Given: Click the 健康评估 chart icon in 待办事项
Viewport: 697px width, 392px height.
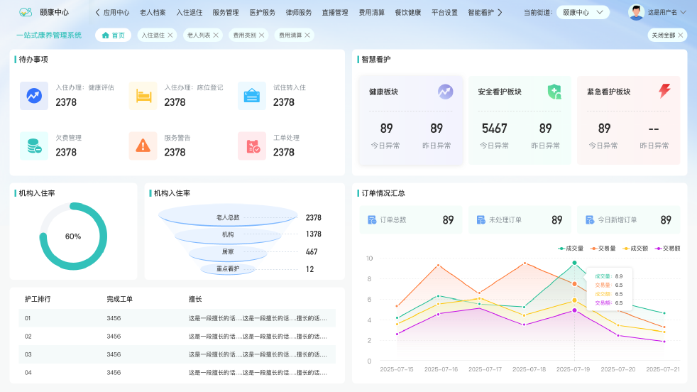Looking at the screenshot, I should [x=34, y=96].
